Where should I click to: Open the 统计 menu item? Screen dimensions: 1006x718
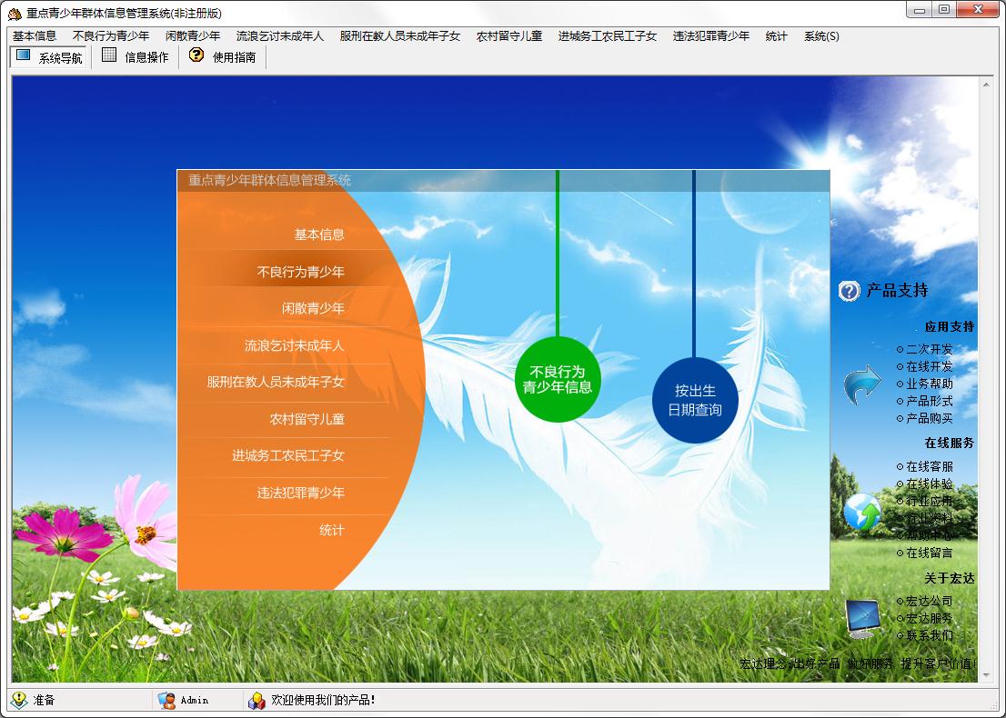point(775,36)
